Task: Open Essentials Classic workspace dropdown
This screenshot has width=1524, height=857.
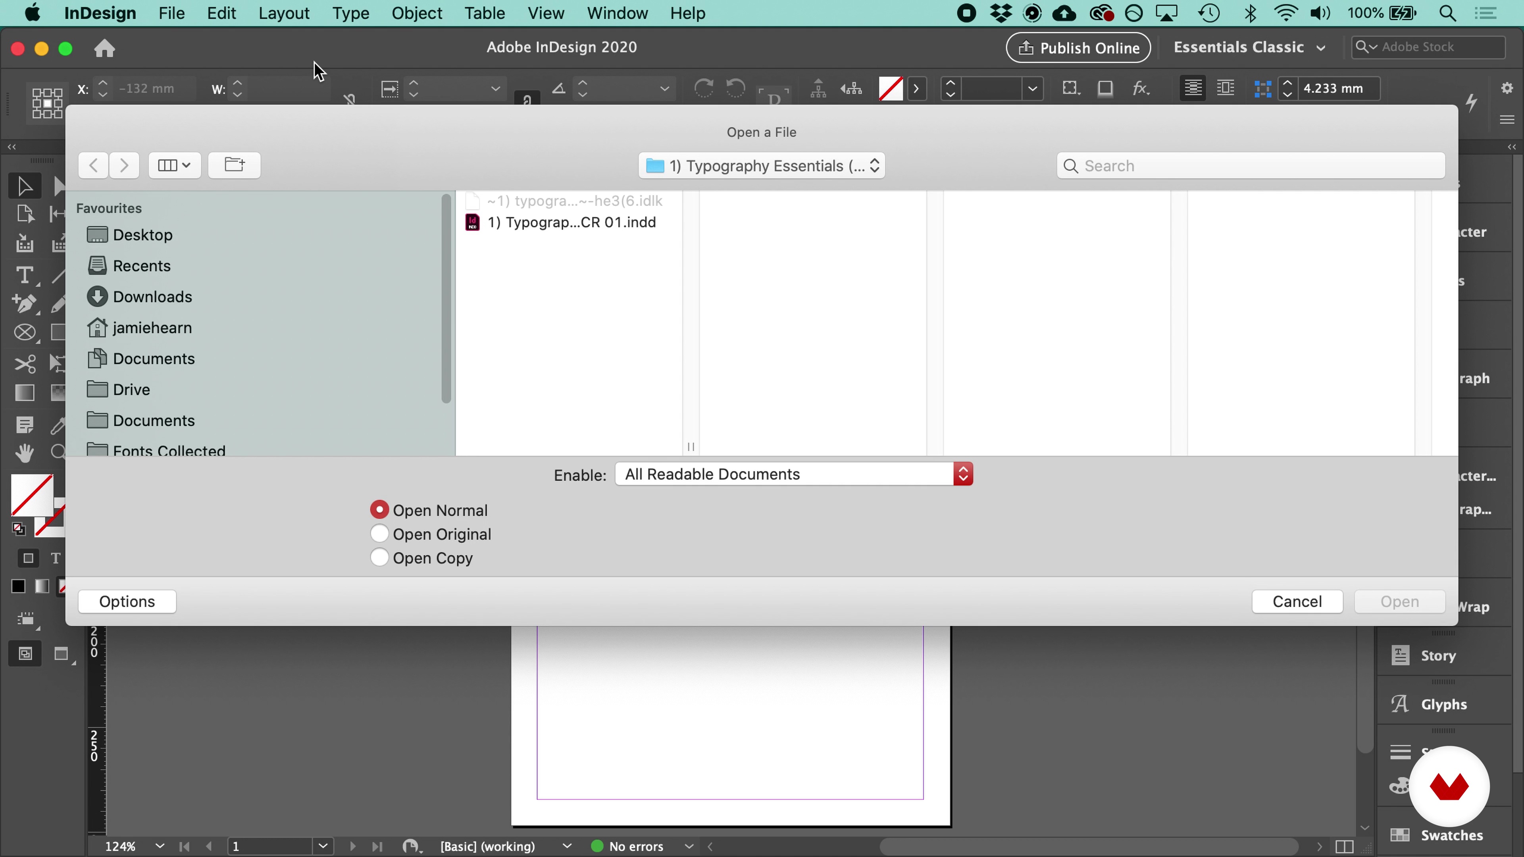Action: [1249, 47]
